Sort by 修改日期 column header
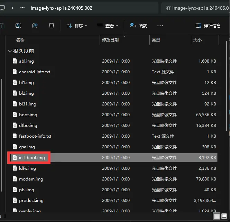Image resolution: width=230 pixels, height=222 pixels. pyautogui.click(x=110, y=40)
